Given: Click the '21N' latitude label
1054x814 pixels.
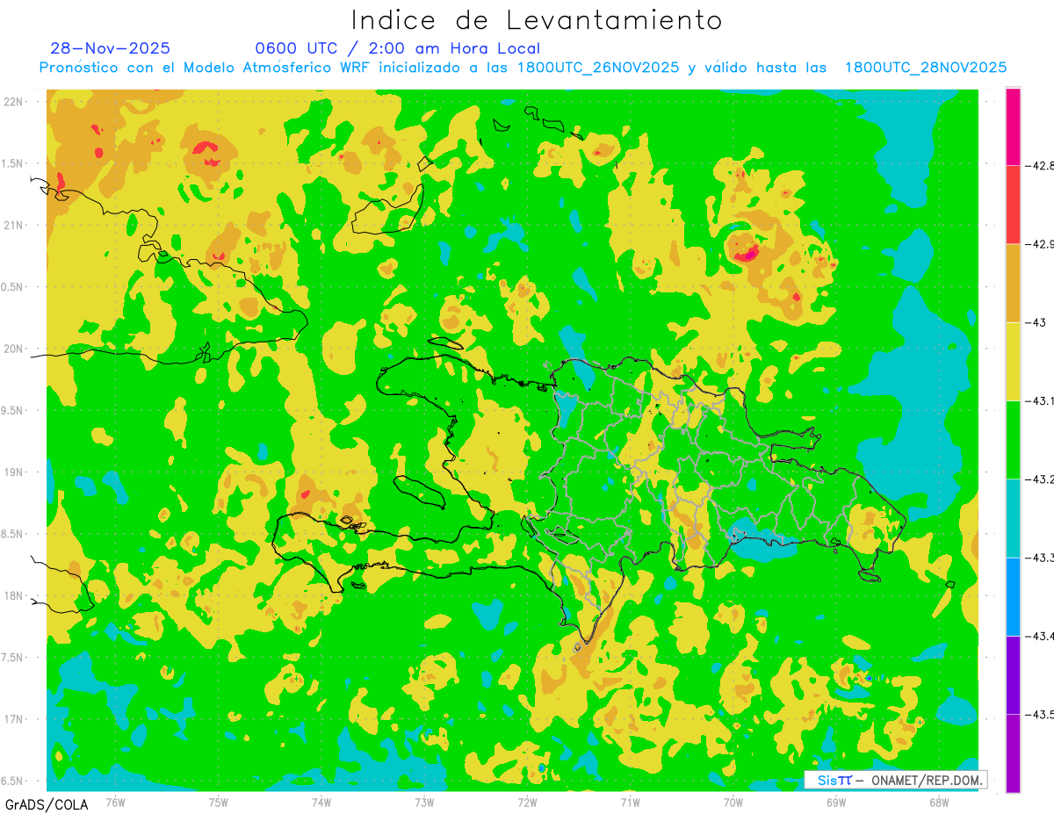Looking at the screenshot, I should point(12,225).
